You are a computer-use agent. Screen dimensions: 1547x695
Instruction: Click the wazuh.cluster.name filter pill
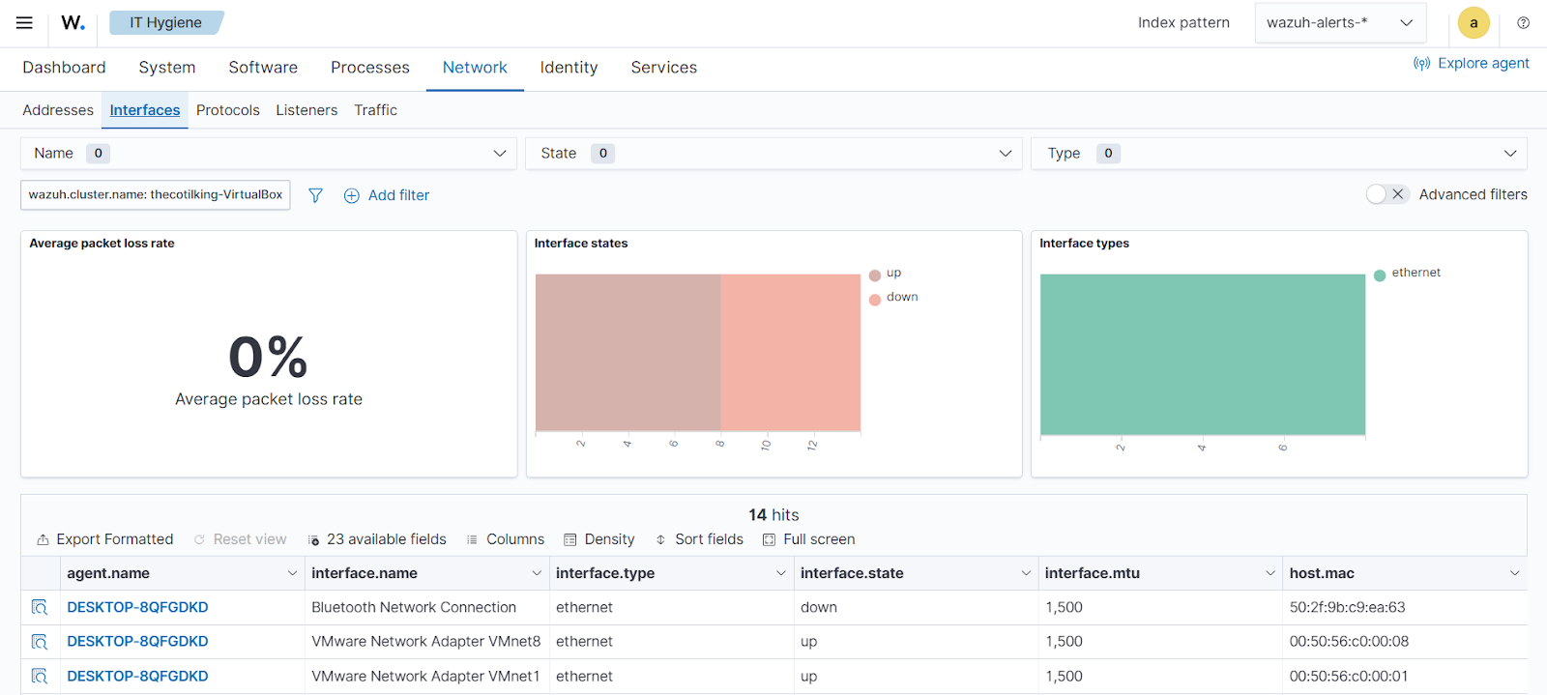coord(156,194)
